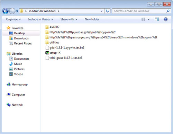Viewport: 173px width, 134px height.
Task: Select Computer in the navigation pane
Action: pos(18,95)
